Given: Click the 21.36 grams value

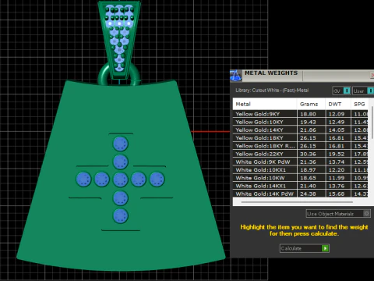Looking at the screenshot, I should pyautogui.click(x=308, y=162).
